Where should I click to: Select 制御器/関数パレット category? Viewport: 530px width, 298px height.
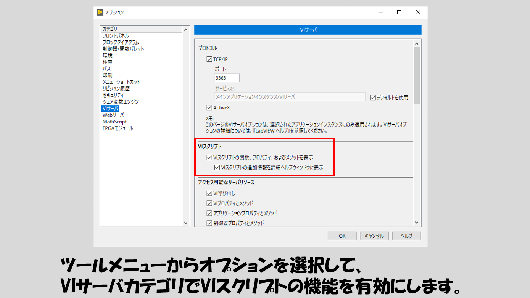pos(123,49)
